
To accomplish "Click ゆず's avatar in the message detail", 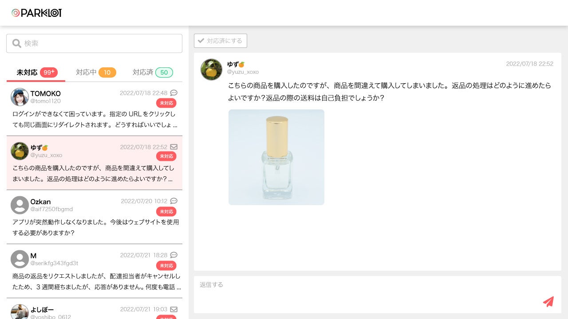I will click(x=211, y=70).
